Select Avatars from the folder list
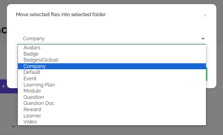The image size is (223, 135). coord(32,48)
